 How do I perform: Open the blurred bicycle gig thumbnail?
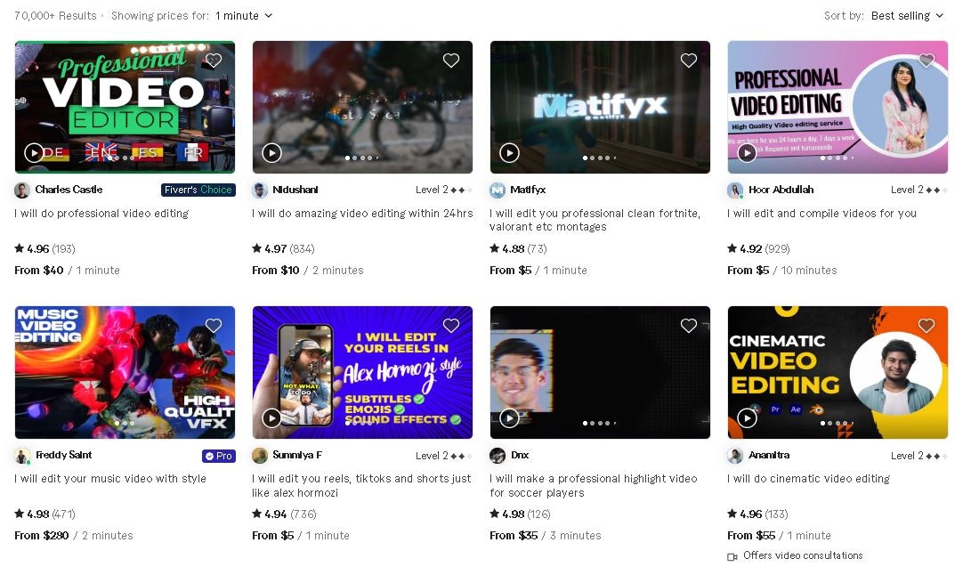[x=362, y=107]
